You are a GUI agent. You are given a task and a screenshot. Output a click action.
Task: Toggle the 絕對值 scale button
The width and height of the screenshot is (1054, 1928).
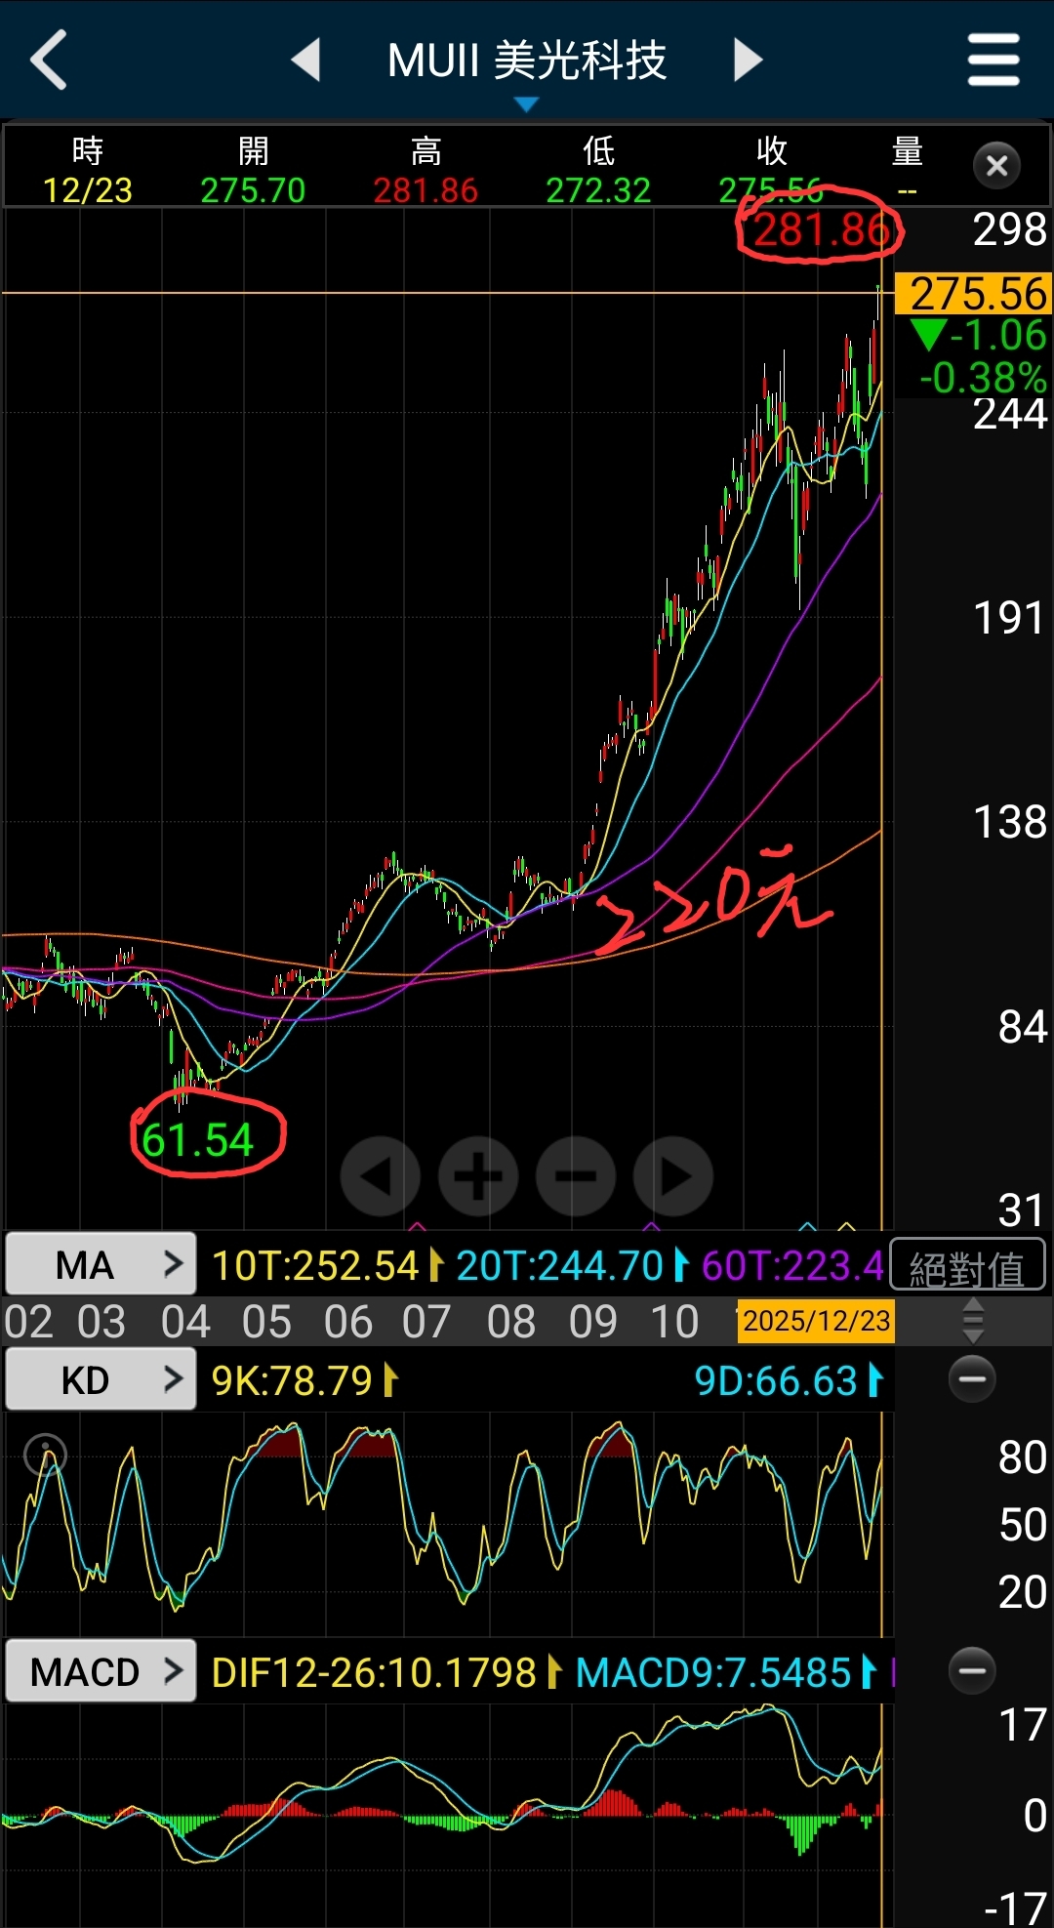click(x=967, y=1267)
